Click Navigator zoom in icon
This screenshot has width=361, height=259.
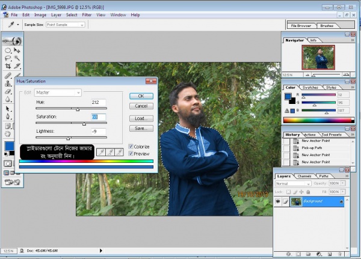pyautogui.click(x=346, y=75)
